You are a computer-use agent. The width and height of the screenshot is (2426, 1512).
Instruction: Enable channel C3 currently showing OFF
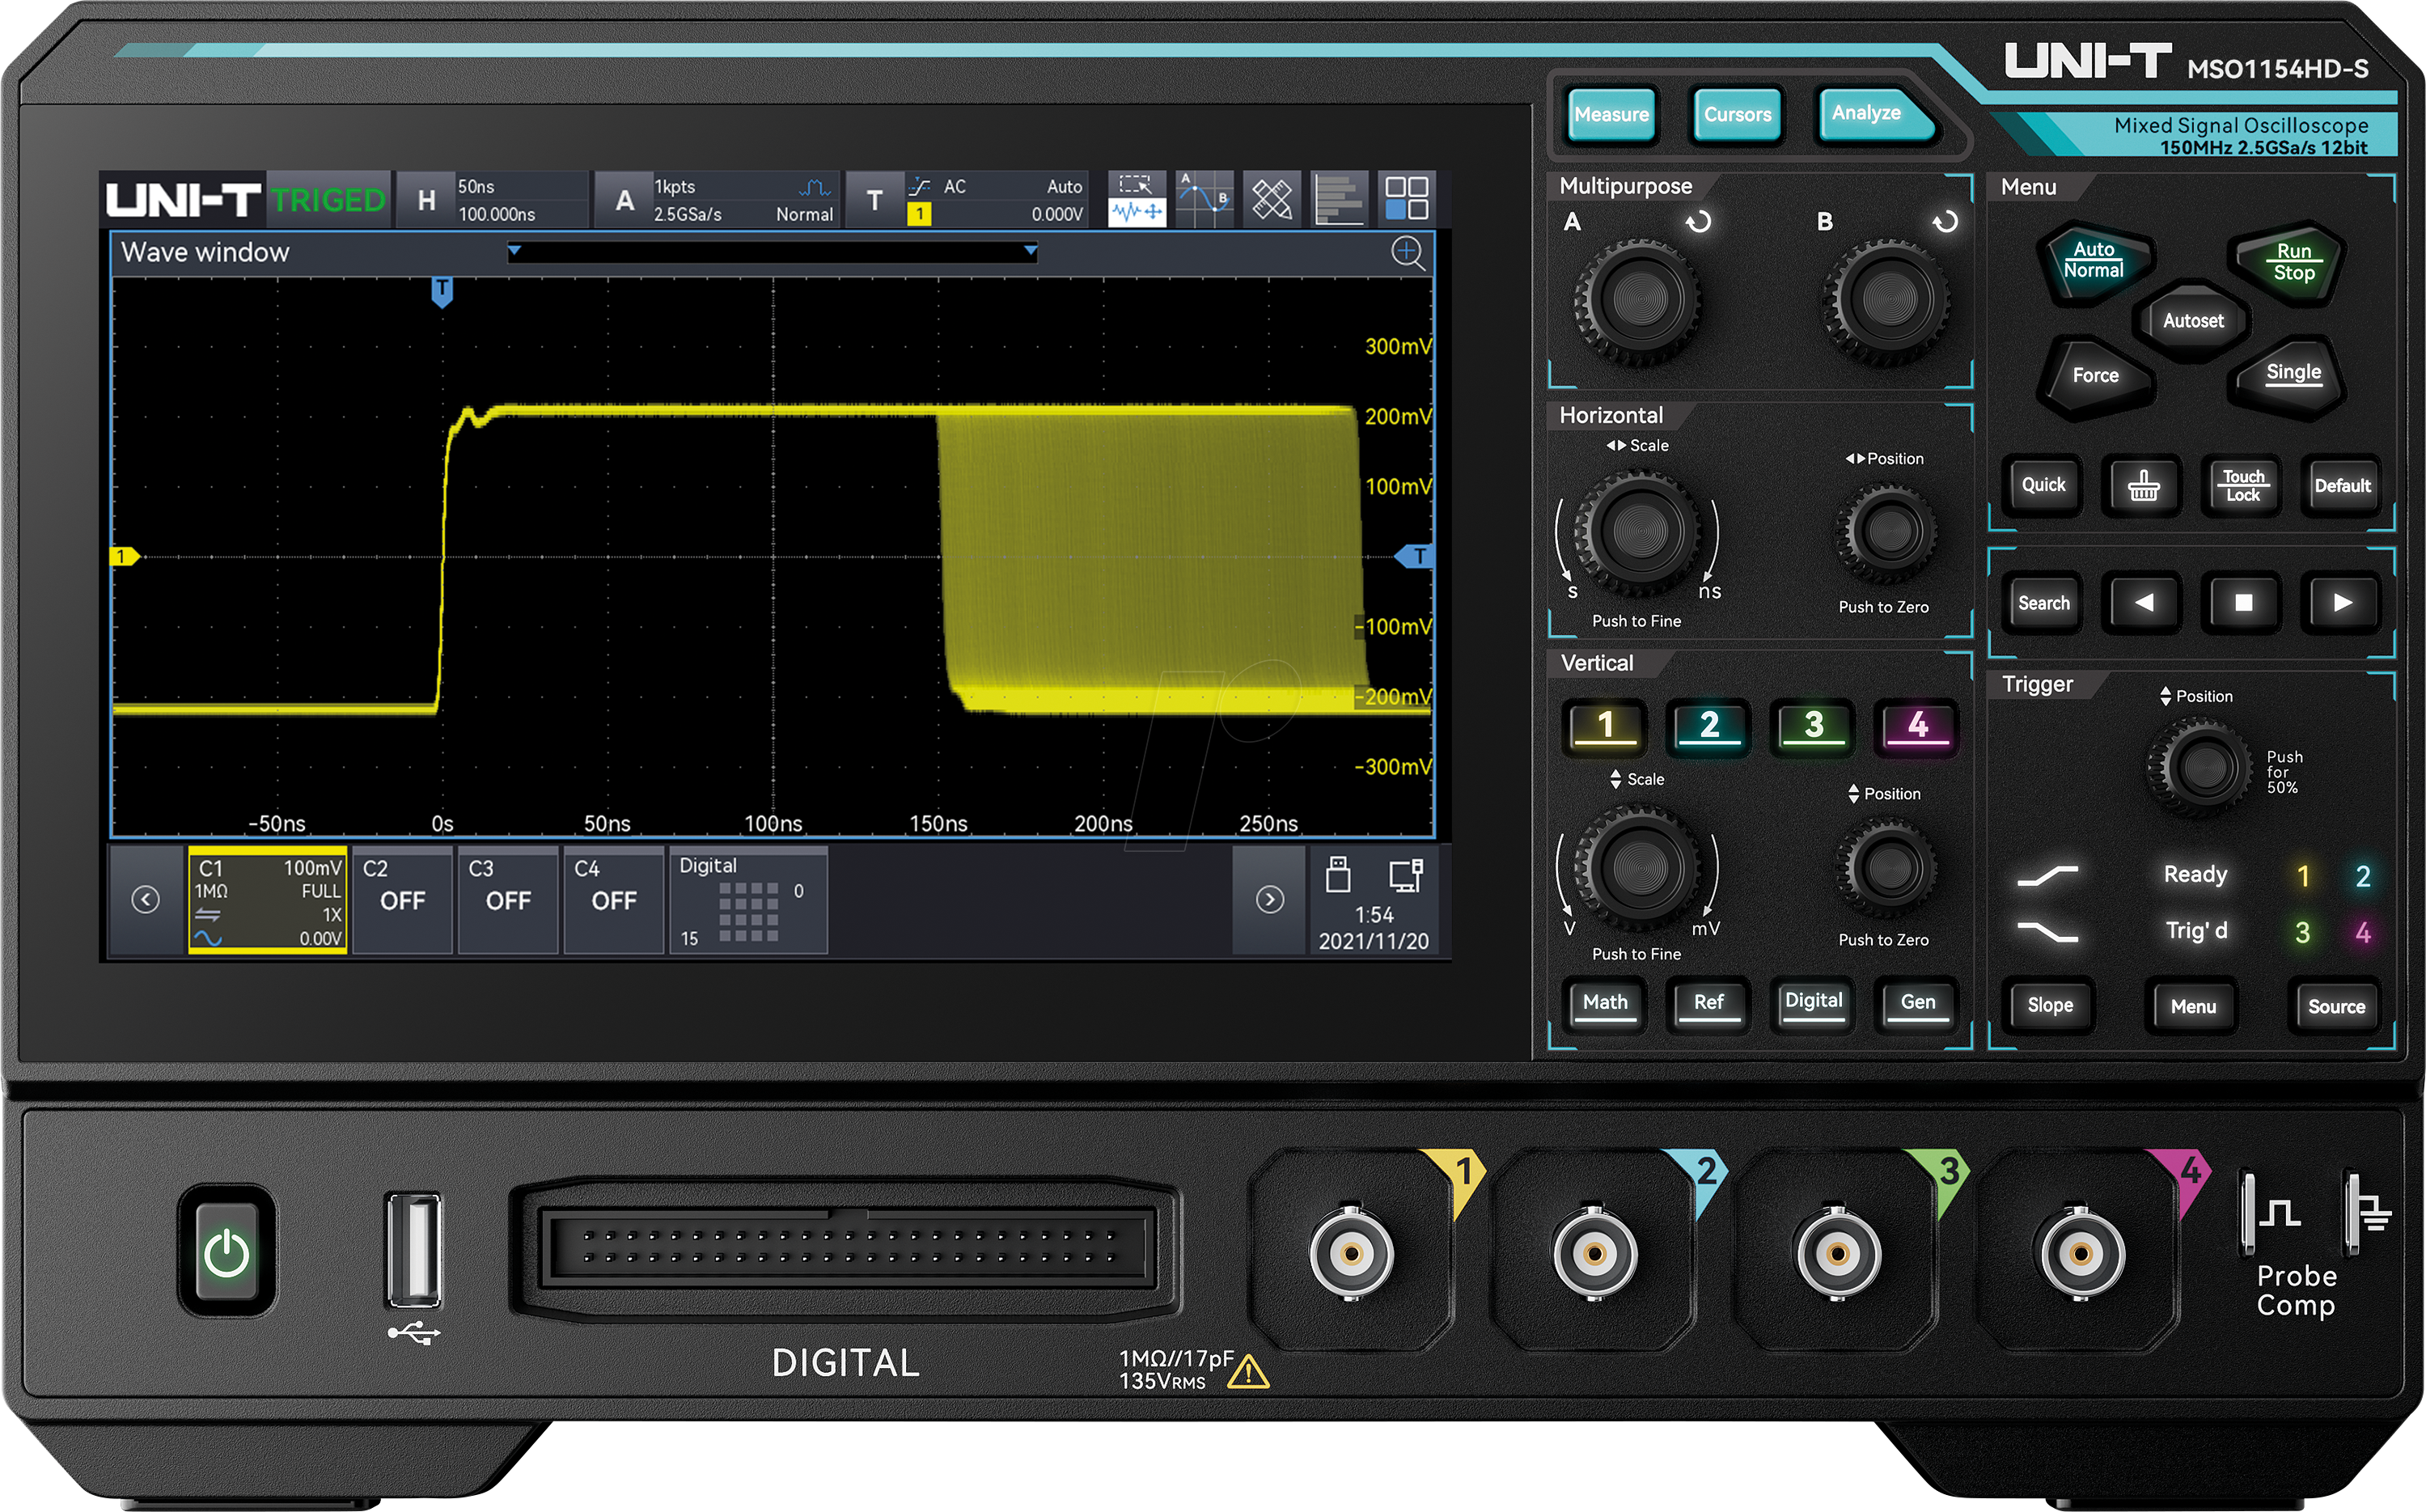coord(508,900)
